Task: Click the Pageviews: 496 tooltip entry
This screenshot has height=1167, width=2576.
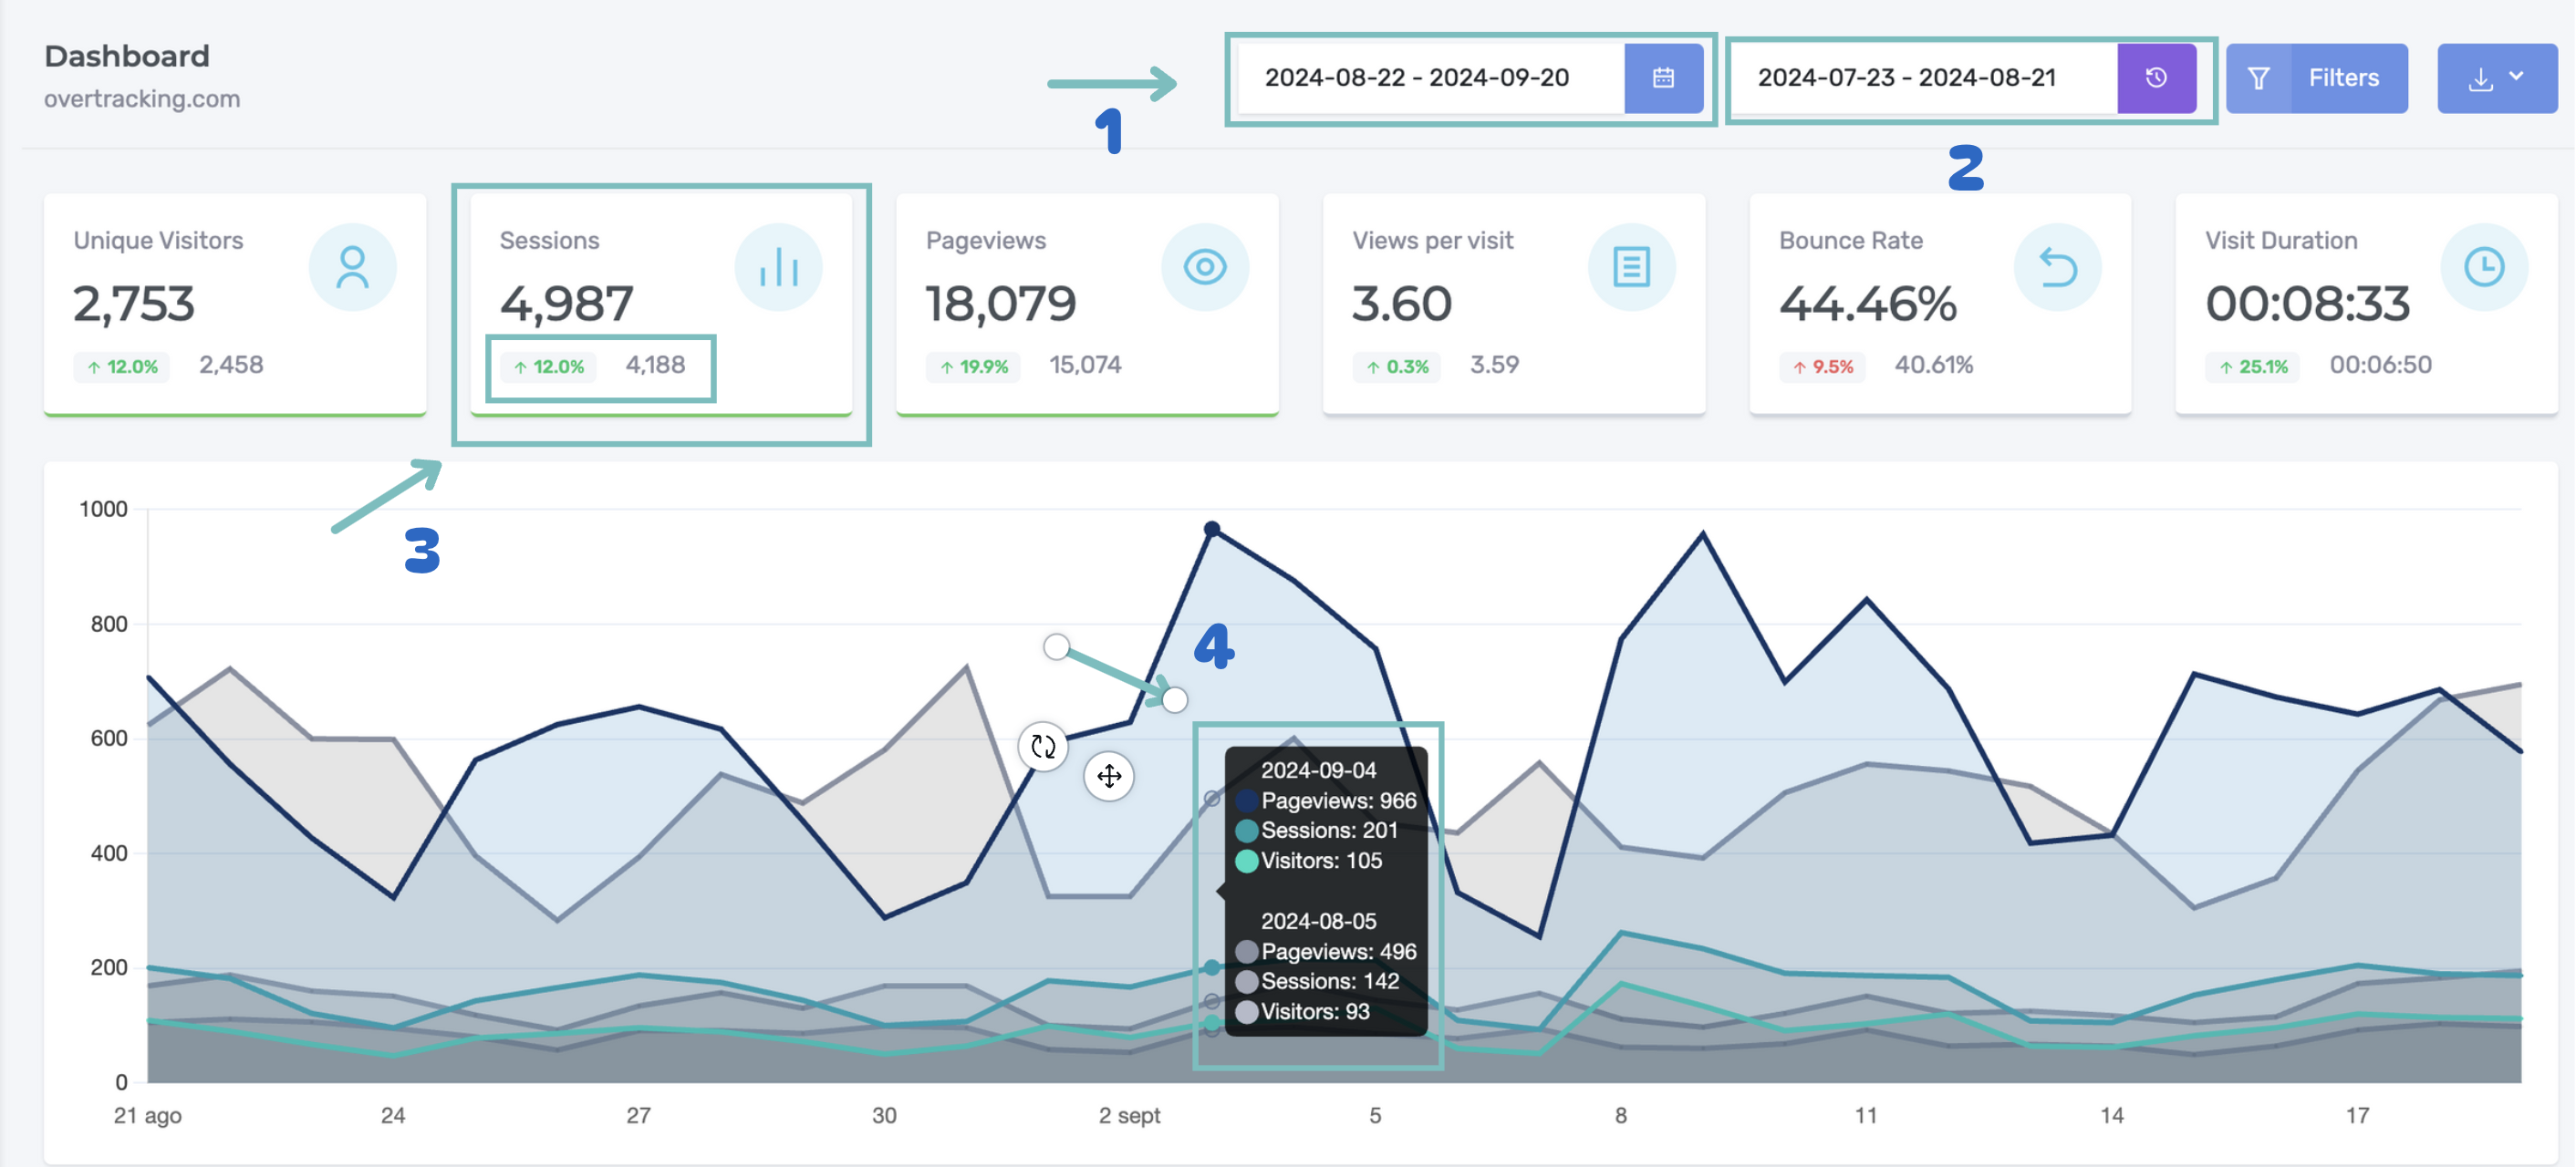Action: click(1327, 951)
